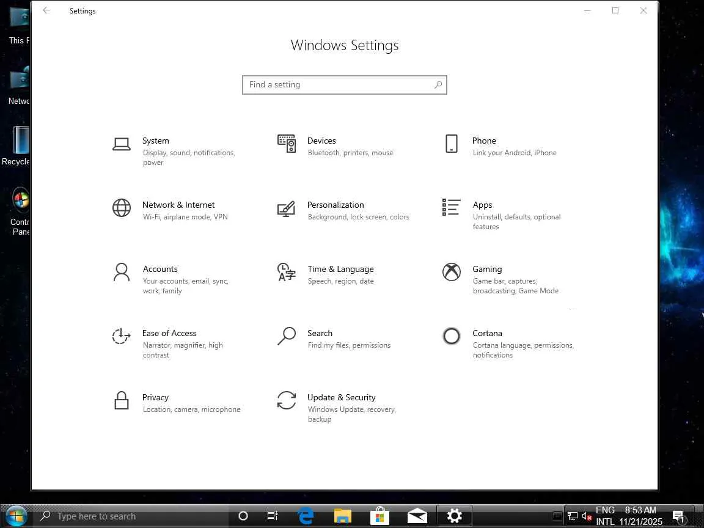Open Cortana circle on the taskbar
Screen dimensions: 704x528
tap(243, 516)
